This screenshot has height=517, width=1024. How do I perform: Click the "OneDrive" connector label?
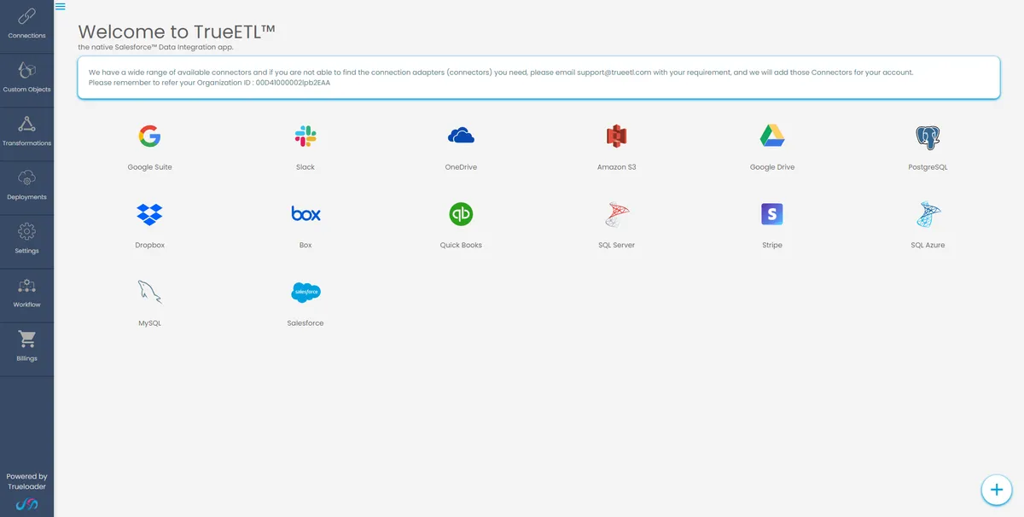461,167
